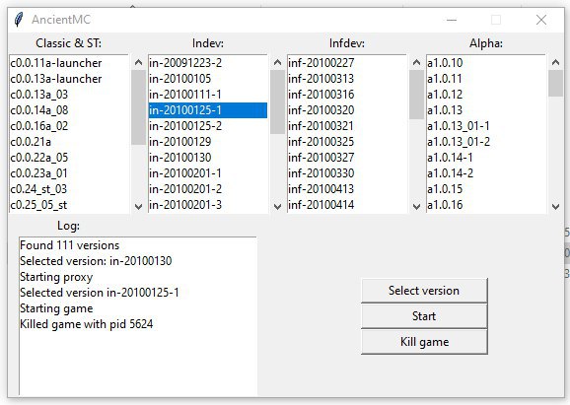Select Alpha version a1.0.10
This screenshot has width=570, height=405.
pos(486,63)
